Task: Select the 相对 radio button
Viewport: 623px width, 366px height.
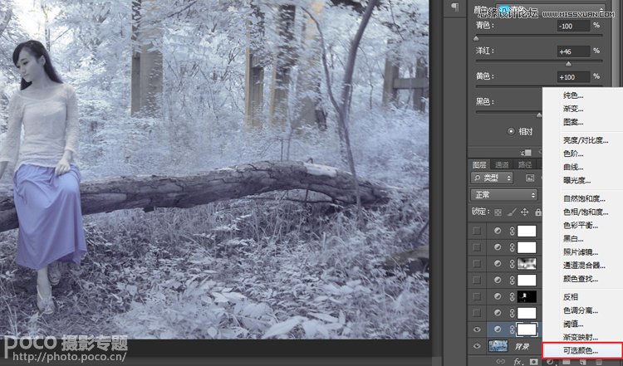Action: pyautogui.click(x=511, y=131)
